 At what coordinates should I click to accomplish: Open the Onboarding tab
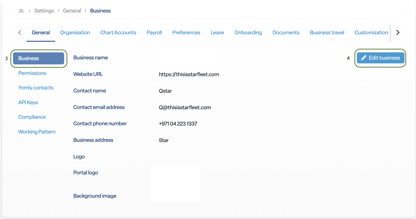[248, 33]
